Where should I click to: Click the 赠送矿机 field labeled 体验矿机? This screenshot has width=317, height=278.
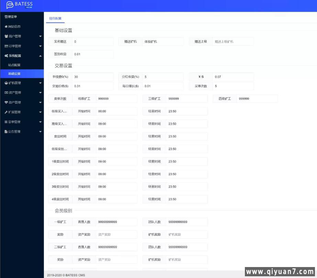point(162,41)
